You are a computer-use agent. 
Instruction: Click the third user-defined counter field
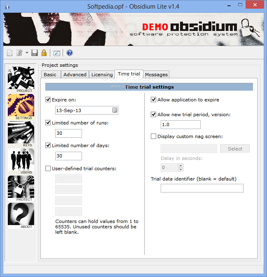point(68,200)
